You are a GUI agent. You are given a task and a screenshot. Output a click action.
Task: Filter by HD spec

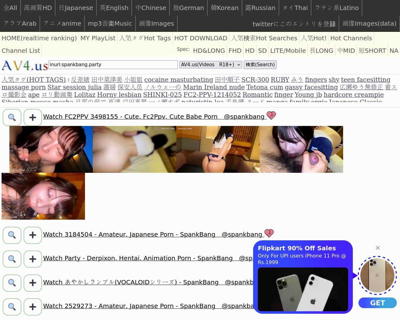250,51
